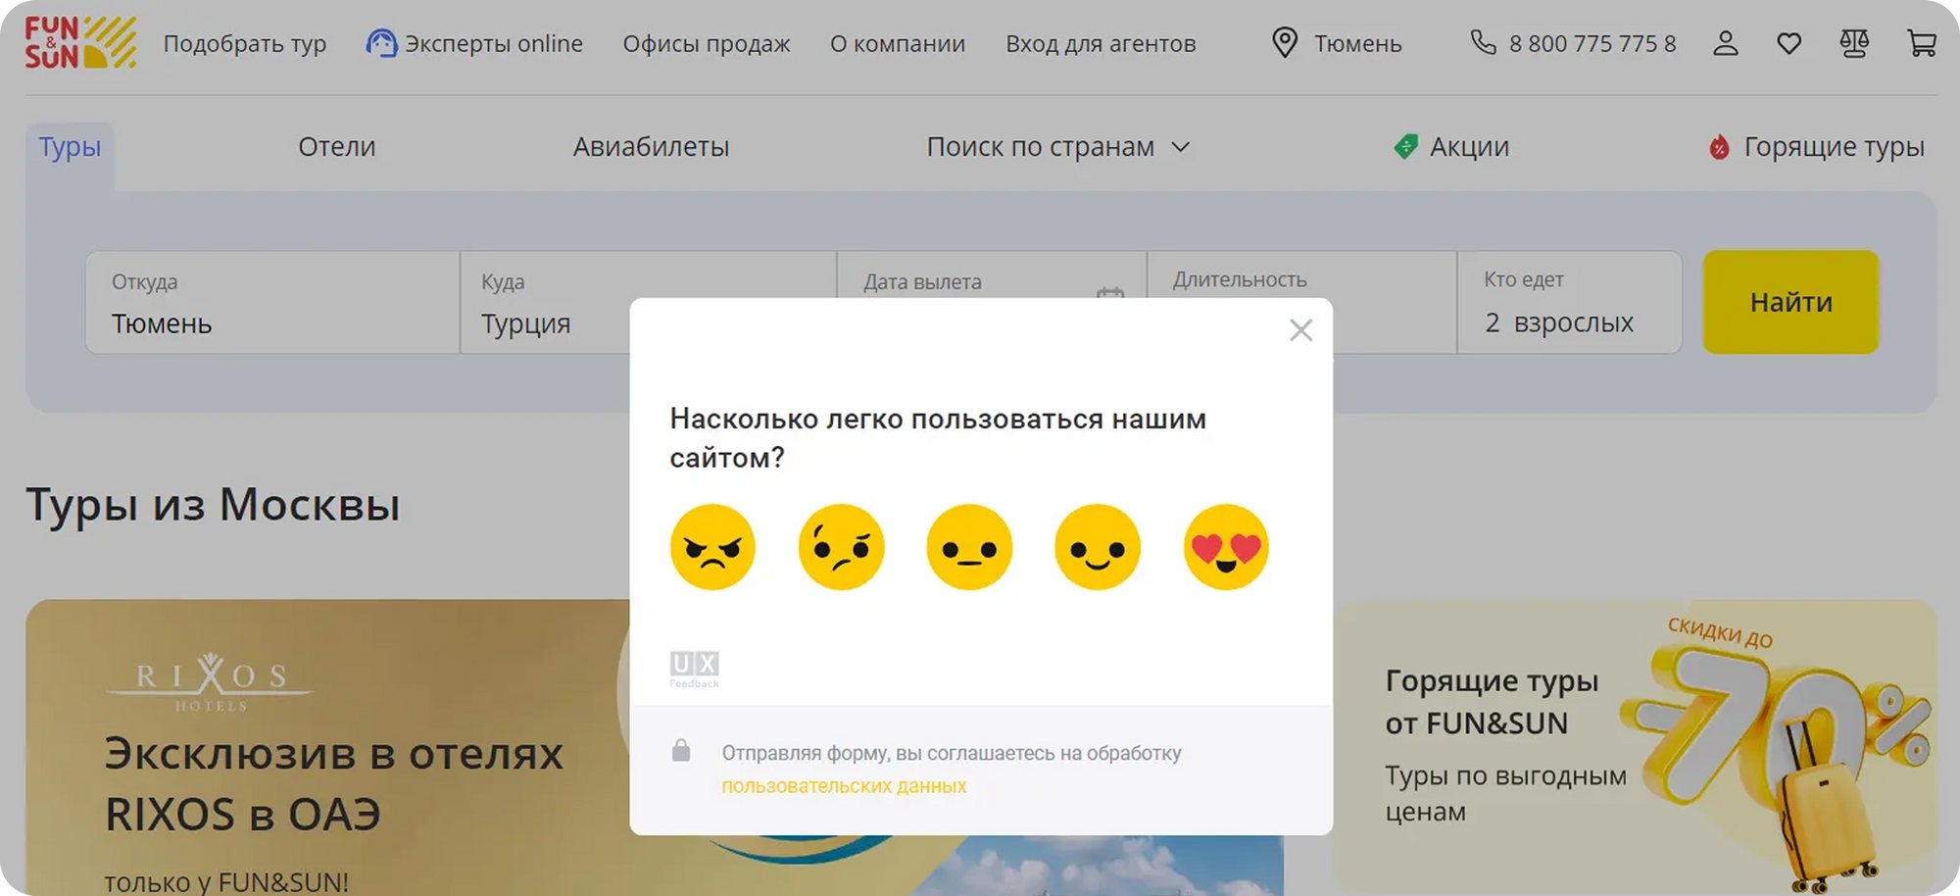
Task: Click the FUN&SUN logo
Action: pyautogui.click(x=80, y=43)
